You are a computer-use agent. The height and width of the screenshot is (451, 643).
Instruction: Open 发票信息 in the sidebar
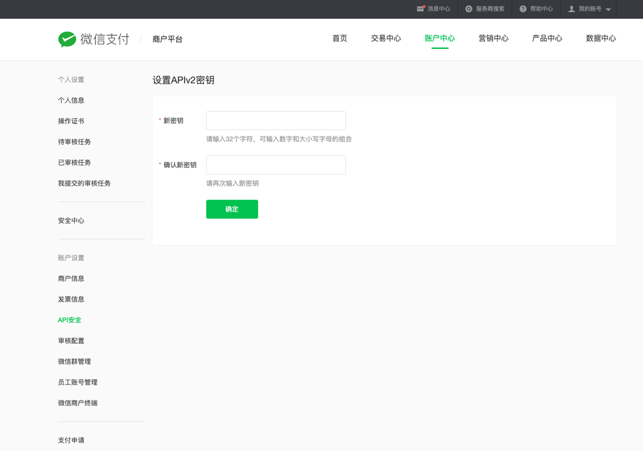click(71, 299)
